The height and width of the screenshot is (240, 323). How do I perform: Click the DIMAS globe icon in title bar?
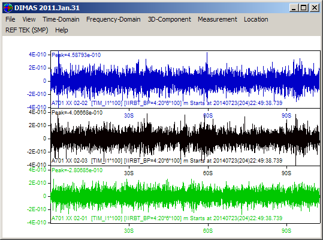coord(8,8)
